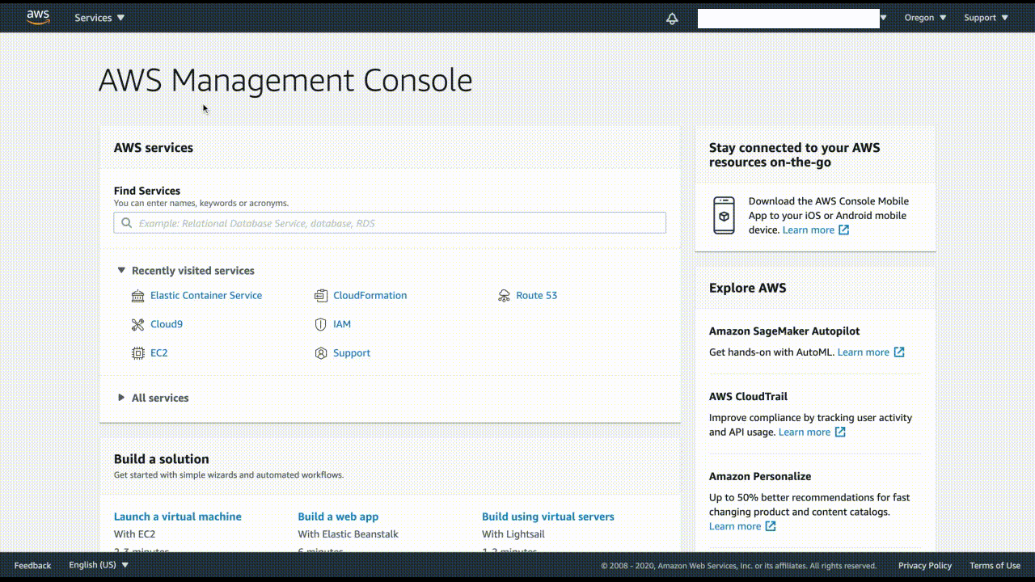The width and height of the screenshot is (1035, 582).
Task: Click inside the Find Services search box
Action: coord(388,222)
